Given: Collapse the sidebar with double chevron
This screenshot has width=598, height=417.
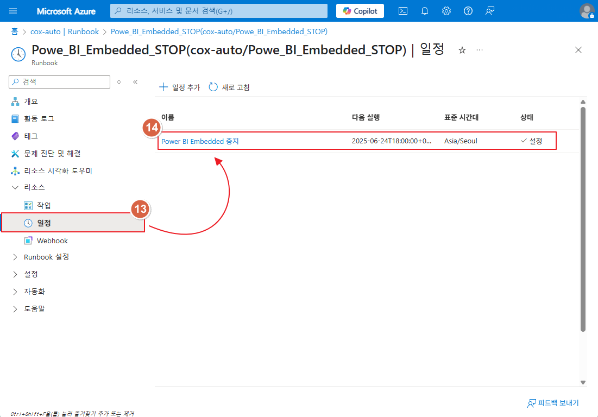Looking at the screenshot, I should [x=135, y=82].
